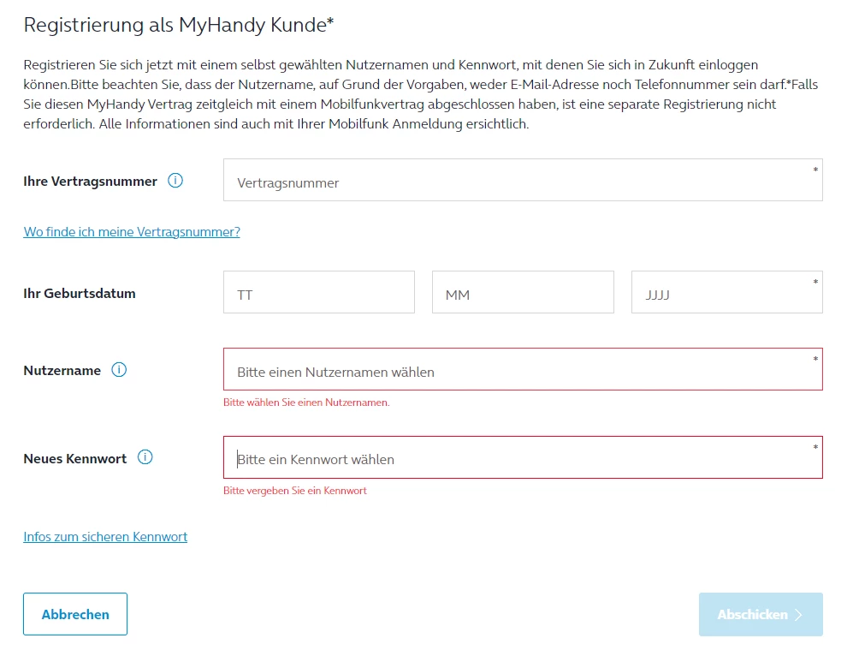Click the Kennwort password field
This screenshot has height=650, width=853.
click(x=522, y=458)
